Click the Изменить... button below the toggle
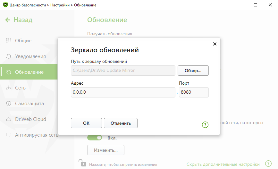The height and width of the screenshot is (169, 278). (106, 150)
